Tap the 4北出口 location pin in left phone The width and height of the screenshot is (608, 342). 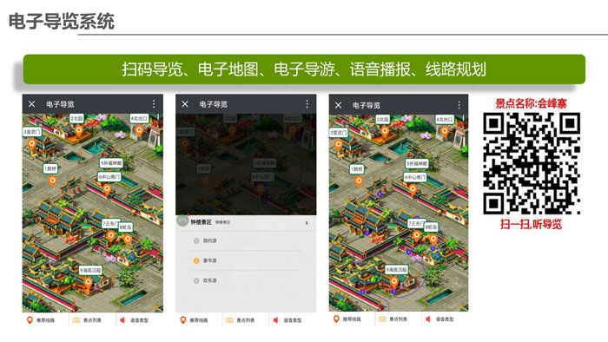coord(139,130)
